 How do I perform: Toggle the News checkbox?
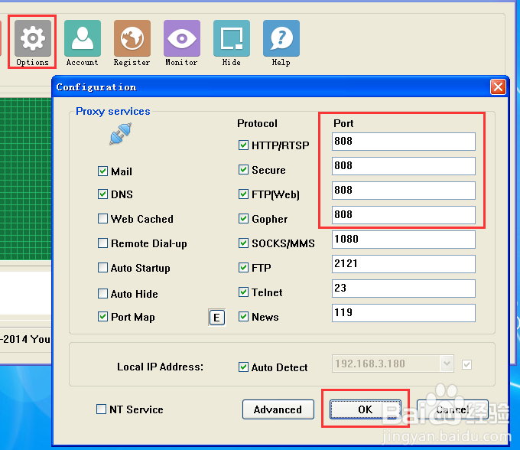coord(243,317)
